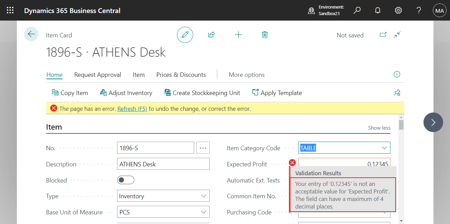
Task: Open the More options menu
Action: 247,74
